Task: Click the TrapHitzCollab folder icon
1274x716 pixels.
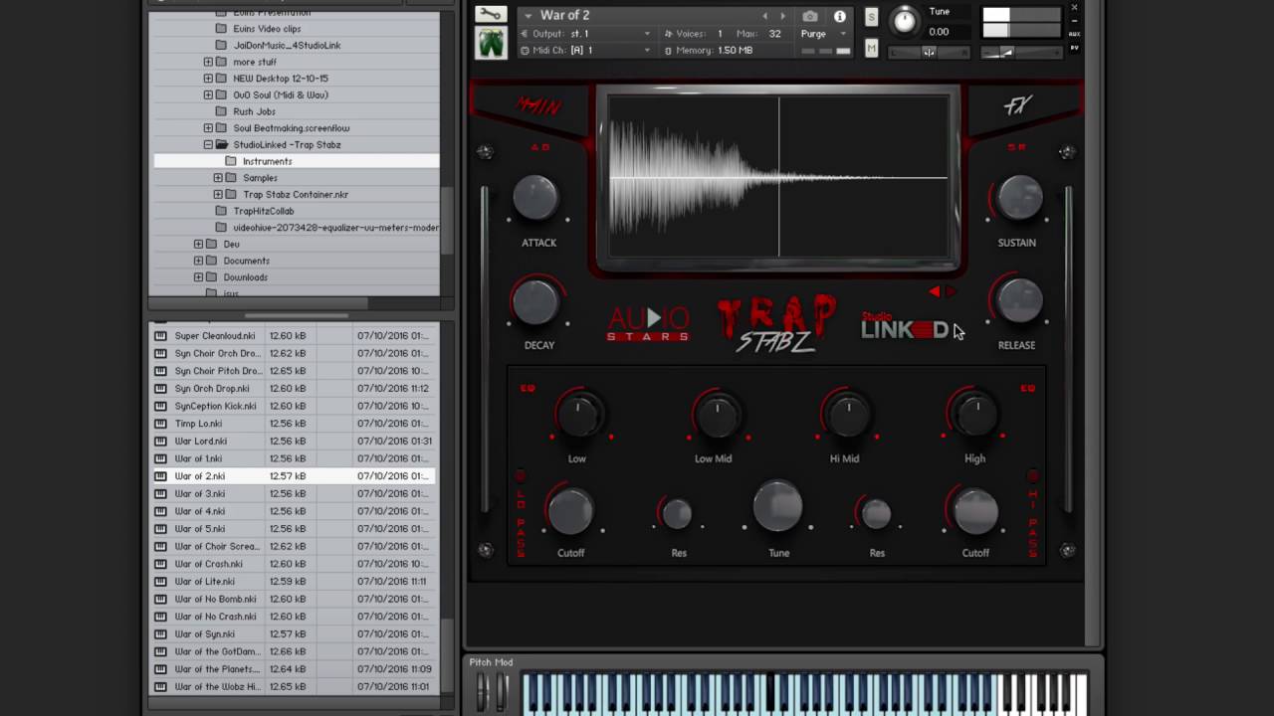Action: (x=221, y=211)
